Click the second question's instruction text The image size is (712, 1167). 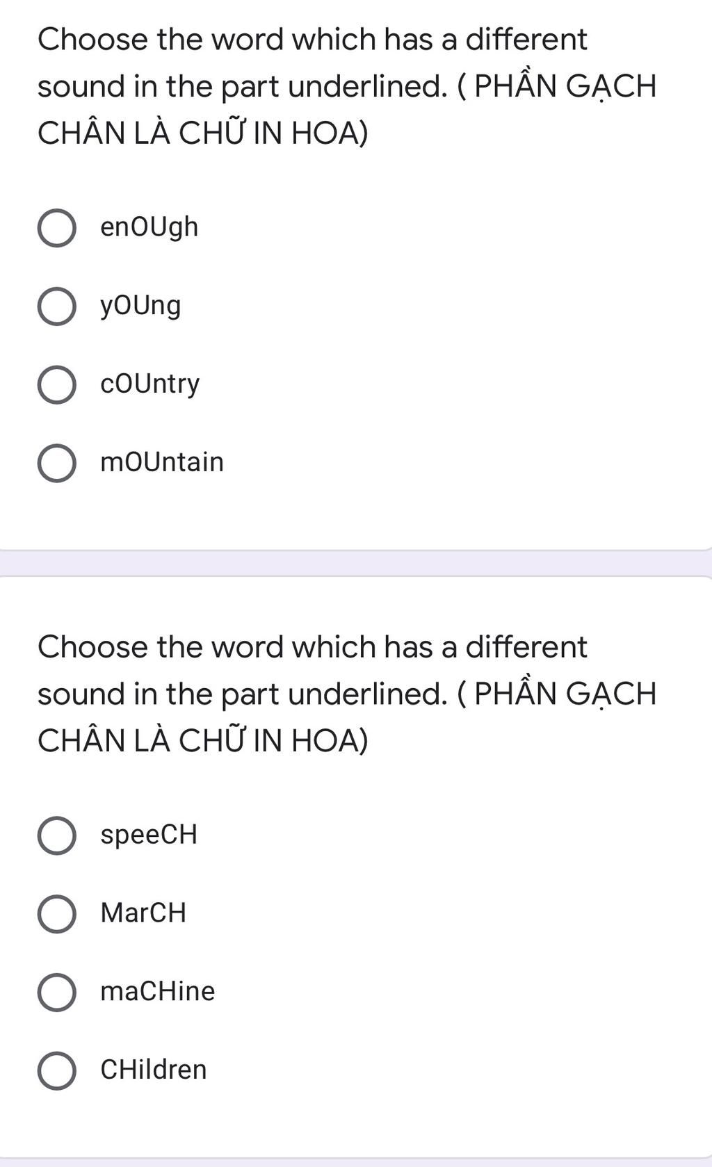347,694
